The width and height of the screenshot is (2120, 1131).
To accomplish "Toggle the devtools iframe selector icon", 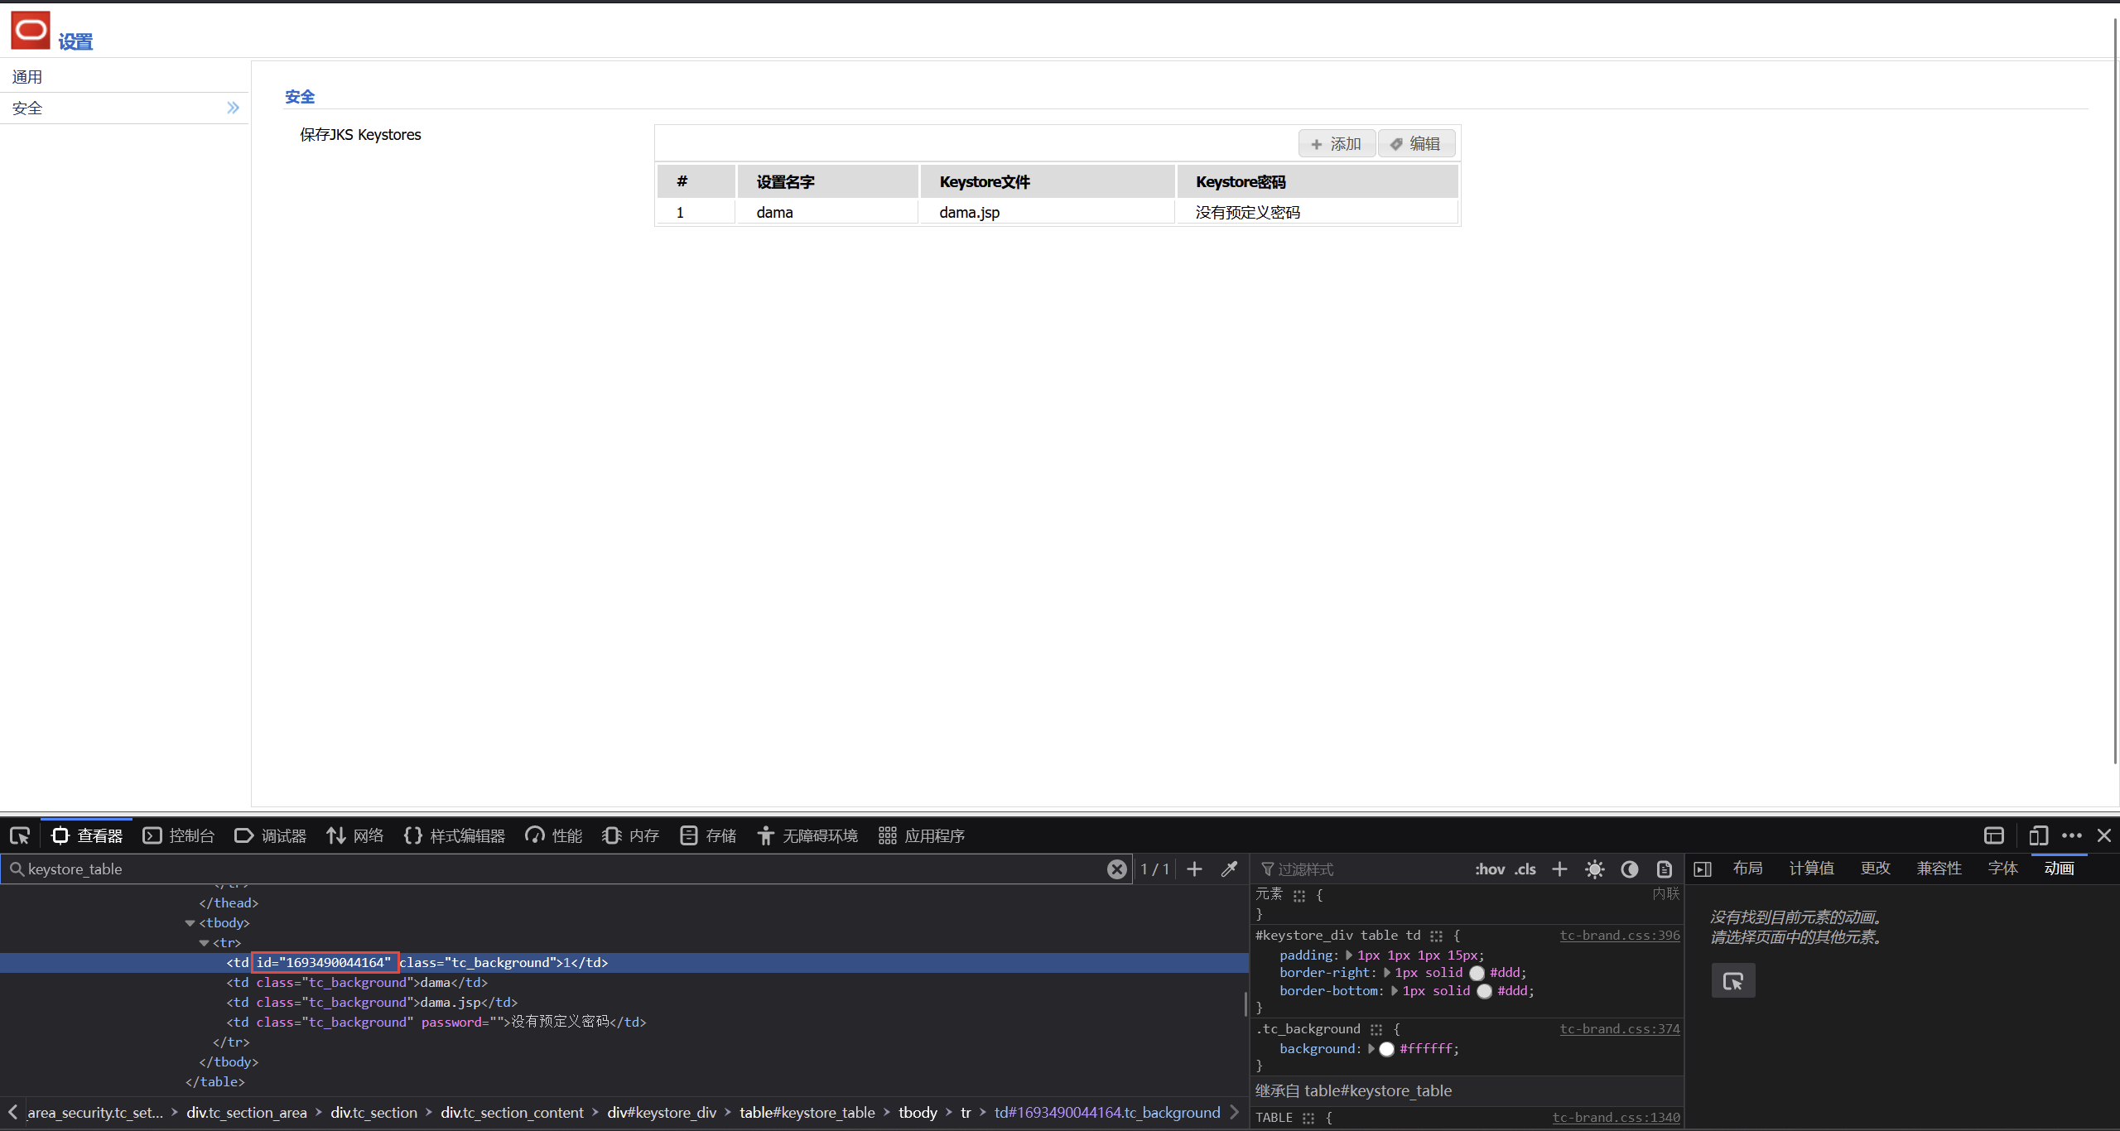I will 1994,835.
